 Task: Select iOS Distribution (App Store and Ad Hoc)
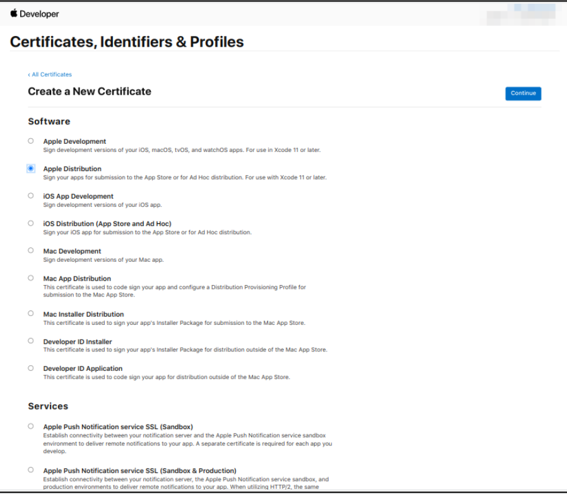(31, 223)
